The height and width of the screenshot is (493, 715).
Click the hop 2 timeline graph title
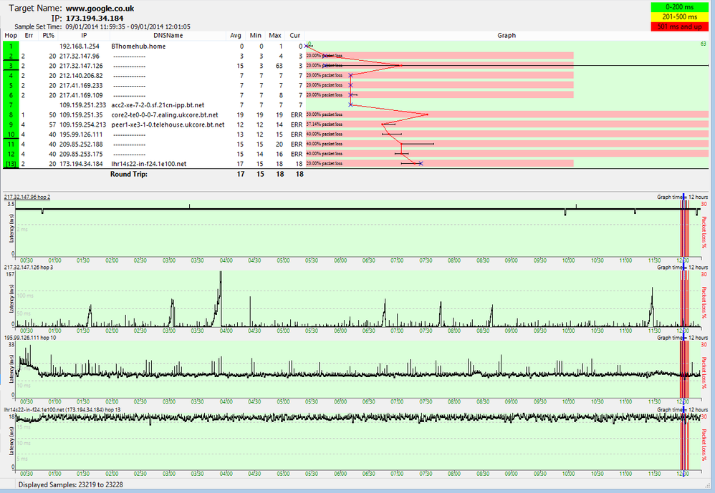point(27,197)
